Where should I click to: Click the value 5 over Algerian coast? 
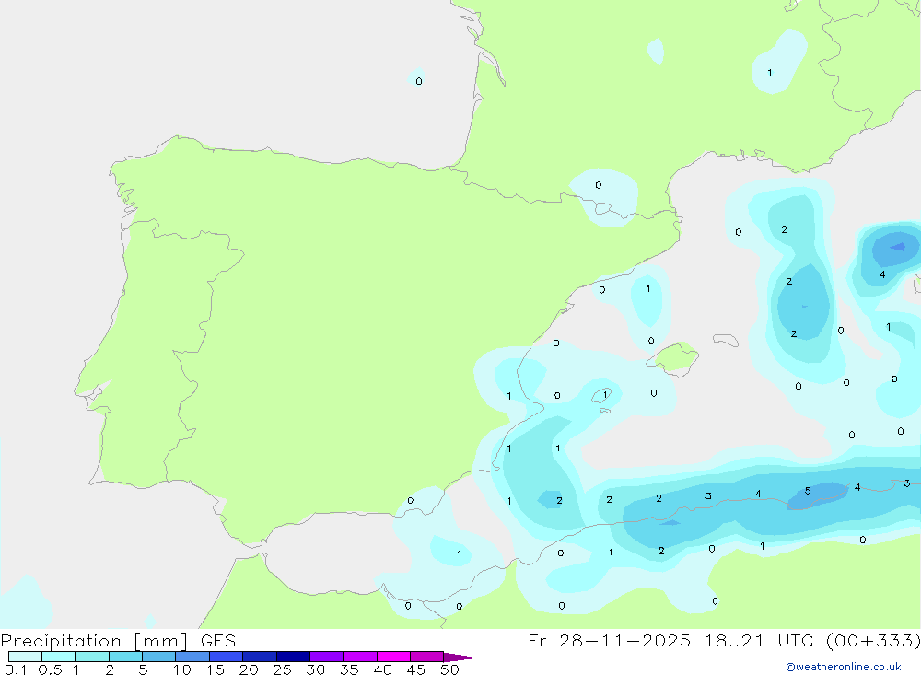(x=808, y=491)
